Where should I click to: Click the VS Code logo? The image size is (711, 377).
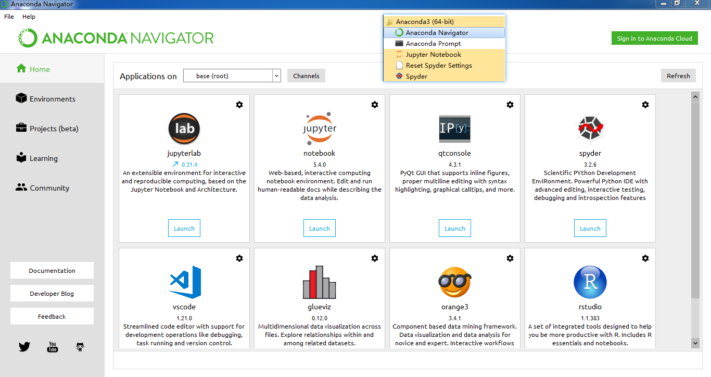coord(185,282)
